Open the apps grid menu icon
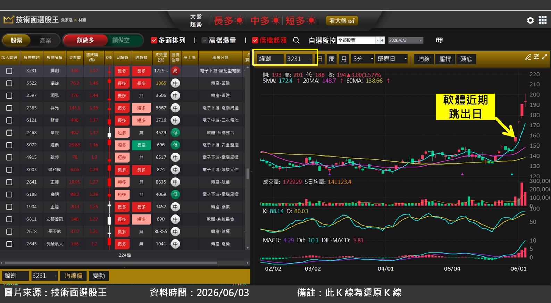Image resolution: width=551 pixels, height=303 pixels. click(x=542, y=20)
